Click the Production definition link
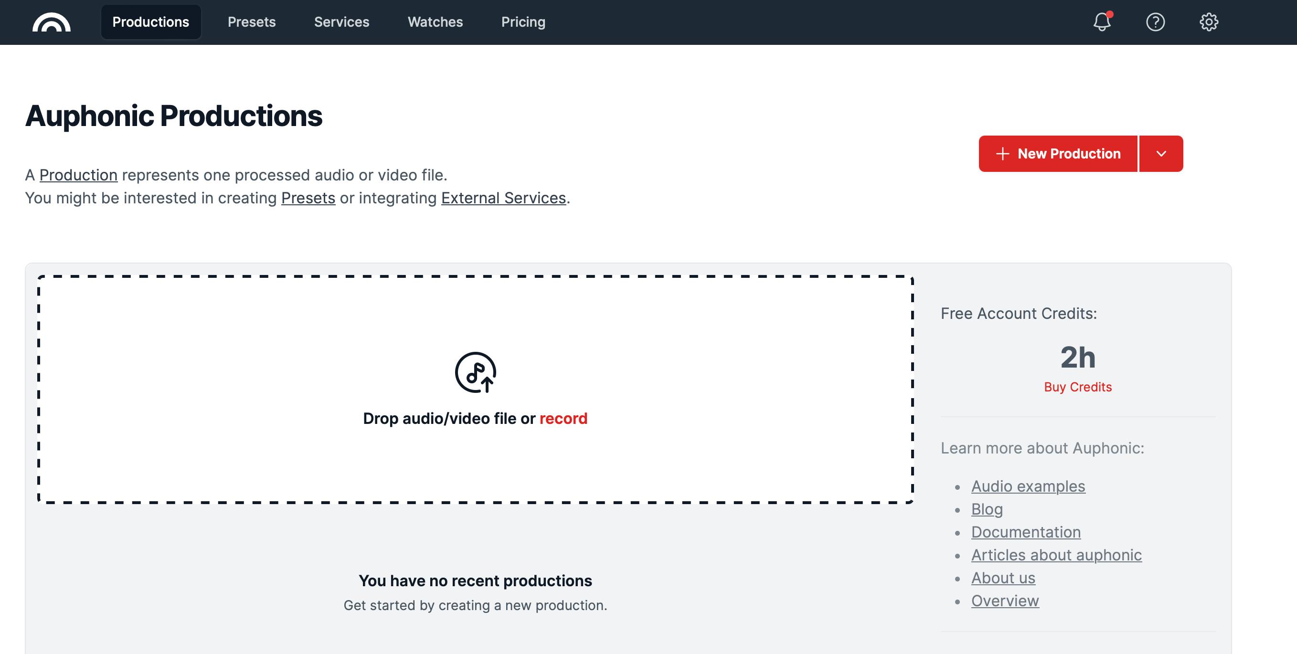 point(78,175)
